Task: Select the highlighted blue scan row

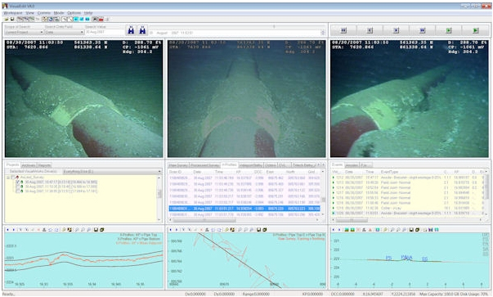Action: (244, 209)
